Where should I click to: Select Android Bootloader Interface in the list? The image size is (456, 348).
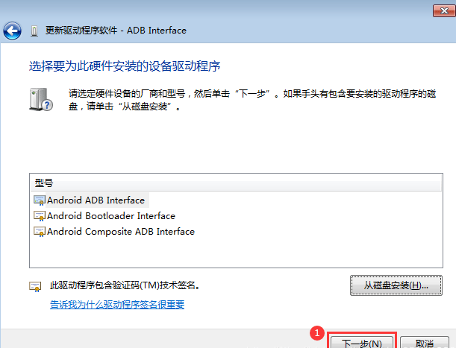111,216
